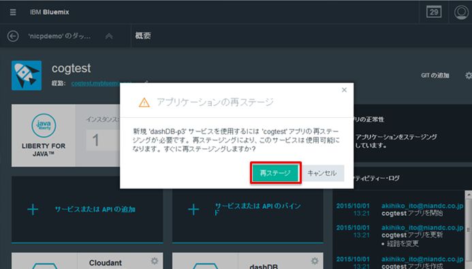Image resolution: width=472 pixels, height=269 pixels.
Task: Click the 再ステージ button
Action: coord(275,173)
